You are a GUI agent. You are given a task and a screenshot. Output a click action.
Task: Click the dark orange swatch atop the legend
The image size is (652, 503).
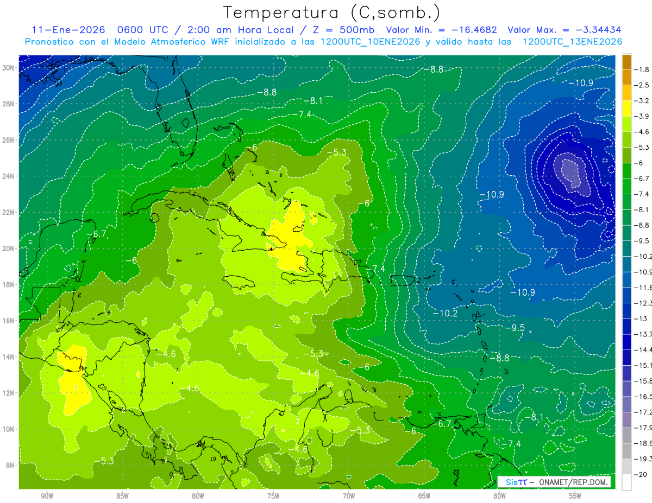point(626,62)
